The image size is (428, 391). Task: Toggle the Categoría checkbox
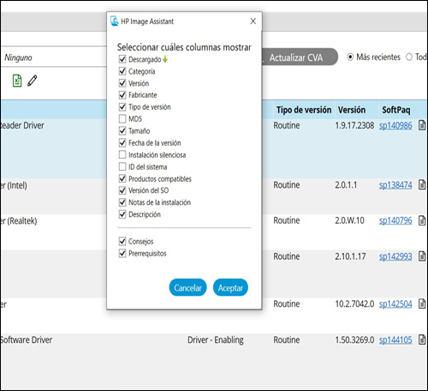[122, 71]
